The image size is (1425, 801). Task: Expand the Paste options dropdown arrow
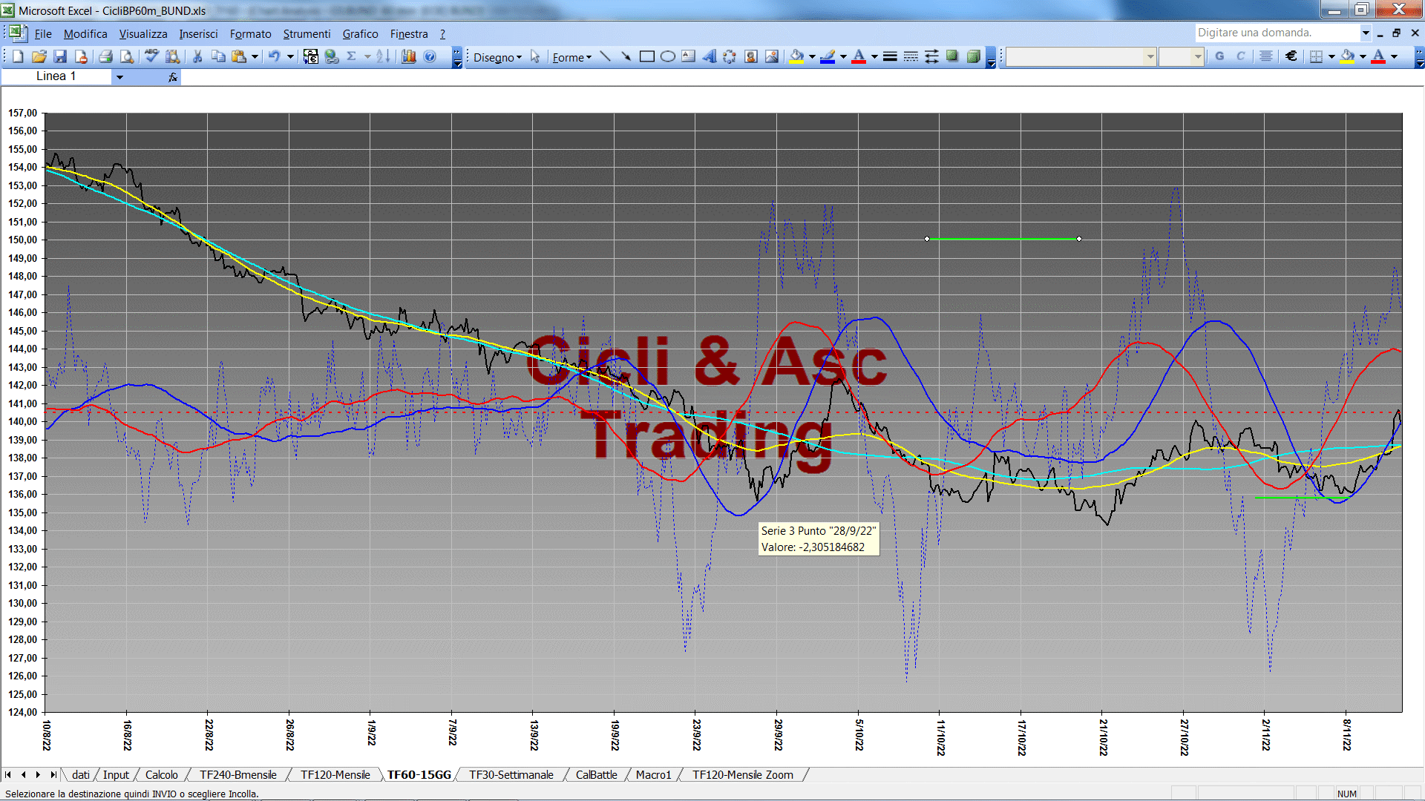[x=255, y=57]
